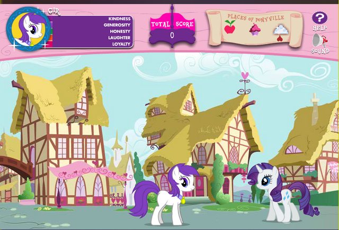Select the pink cupcake place icon
Image resolution: width=339 pixels, height=230 pixels.
[255, 30]
